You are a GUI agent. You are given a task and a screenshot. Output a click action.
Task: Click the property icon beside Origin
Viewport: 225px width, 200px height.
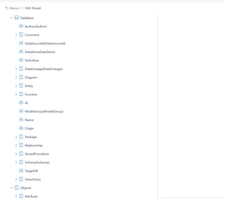point(21,128)
